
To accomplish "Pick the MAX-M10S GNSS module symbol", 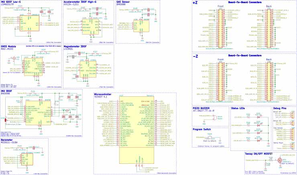I will [x=31, y=67].
